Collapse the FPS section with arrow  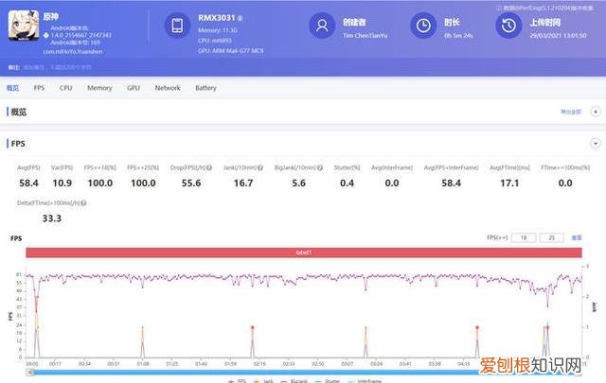tap(595, 143)
